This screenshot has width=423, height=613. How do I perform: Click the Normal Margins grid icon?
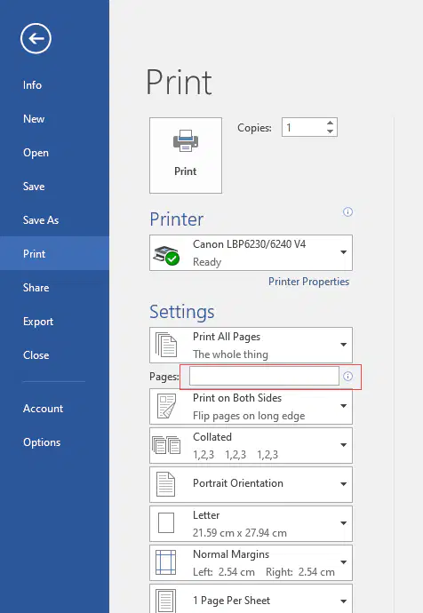coord(166,562)
